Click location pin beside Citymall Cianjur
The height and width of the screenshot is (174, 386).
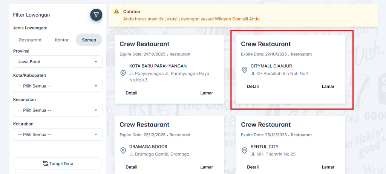coord(244,70)
